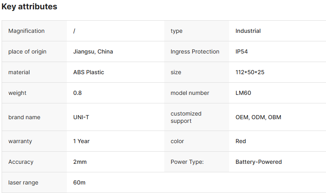
Task: Select the Battery-Powered value
Action: (258, 162)
